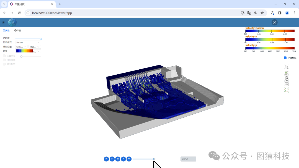The width and height of the screenshot is (299, 168).
Task: Click the 着色变量 label
Action: tap(7, 47)
